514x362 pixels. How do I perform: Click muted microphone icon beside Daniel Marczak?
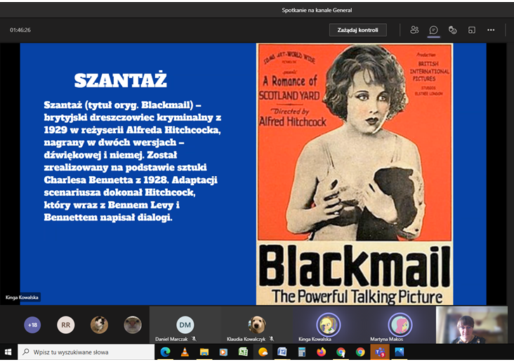point(194,339)
